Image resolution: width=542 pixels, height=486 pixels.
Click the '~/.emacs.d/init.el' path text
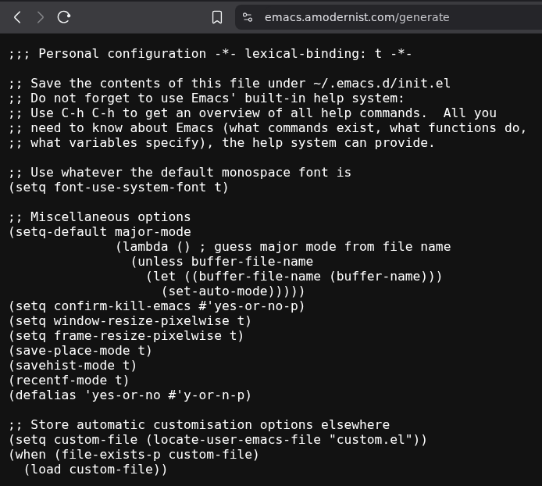(x=382, y=84)
